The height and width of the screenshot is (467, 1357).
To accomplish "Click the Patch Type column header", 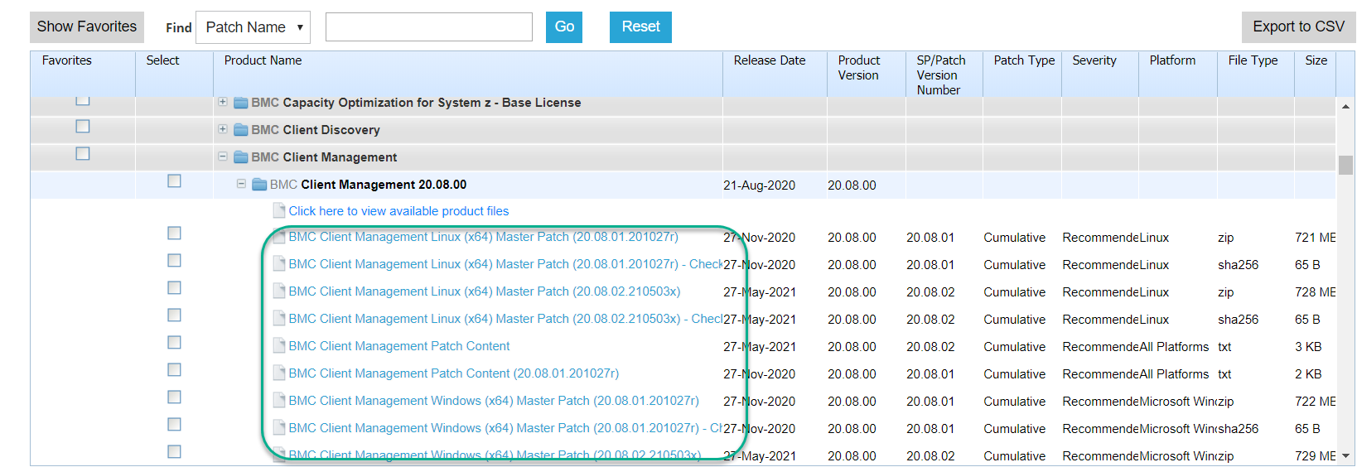I will [x=1024, y=60].
